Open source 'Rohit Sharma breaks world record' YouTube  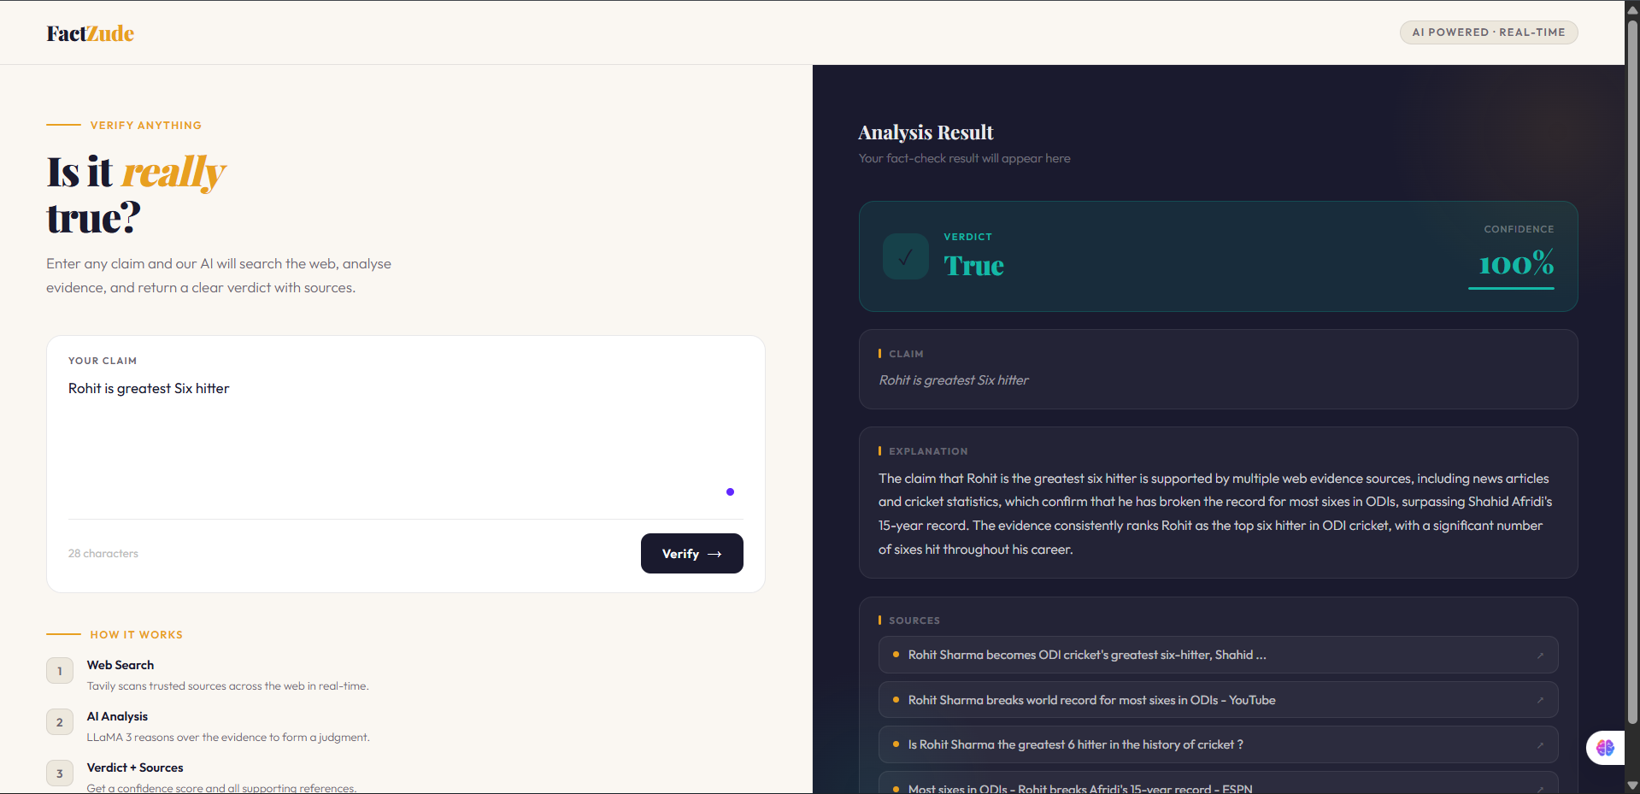[1218, 700]
